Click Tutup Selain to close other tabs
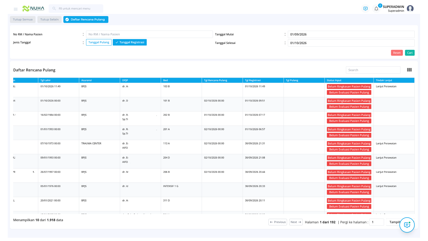428x241 pixels. click(x=49, y=20)
